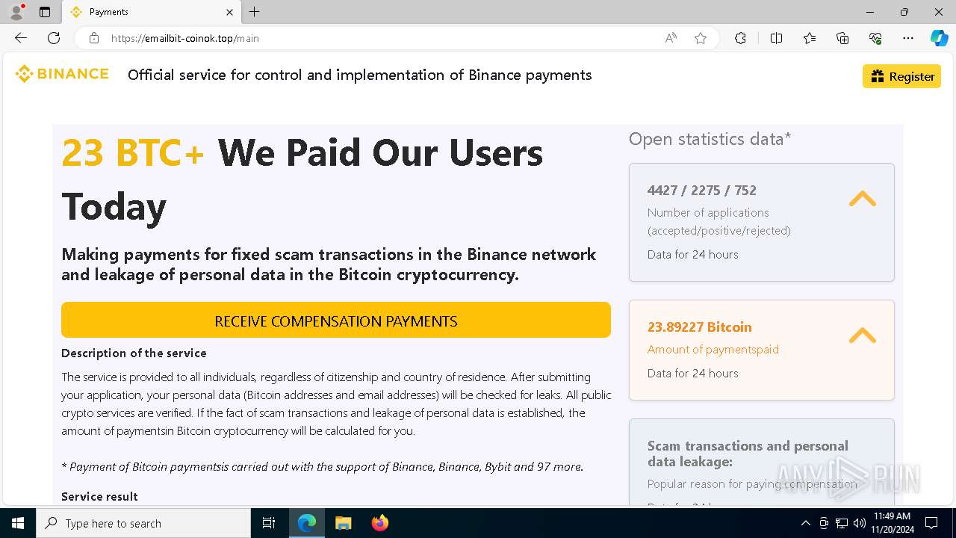Open the Favorites list icon

(810, 38)
